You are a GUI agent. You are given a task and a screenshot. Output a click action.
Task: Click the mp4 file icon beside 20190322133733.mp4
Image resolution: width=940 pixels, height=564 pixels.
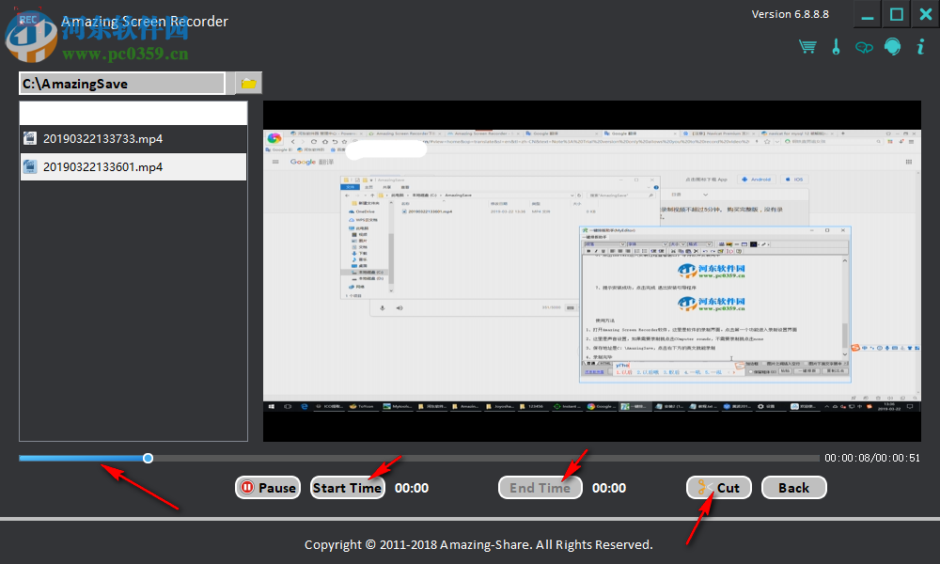click(x=29, y=139)
